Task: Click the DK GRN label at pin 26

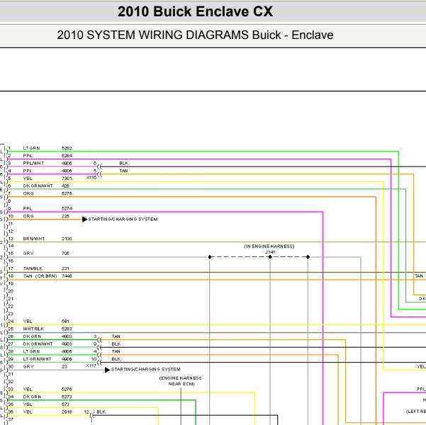Action: tap(32, 336)
